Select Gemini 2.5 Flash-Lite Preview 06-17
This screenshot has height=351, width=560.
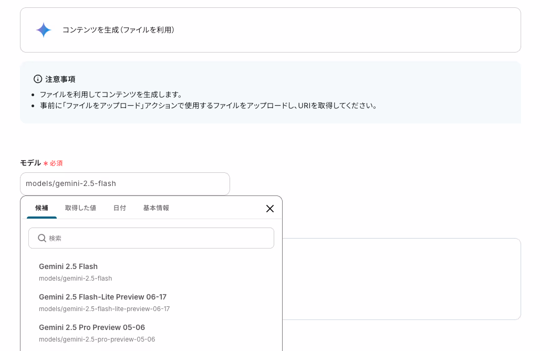151,303
